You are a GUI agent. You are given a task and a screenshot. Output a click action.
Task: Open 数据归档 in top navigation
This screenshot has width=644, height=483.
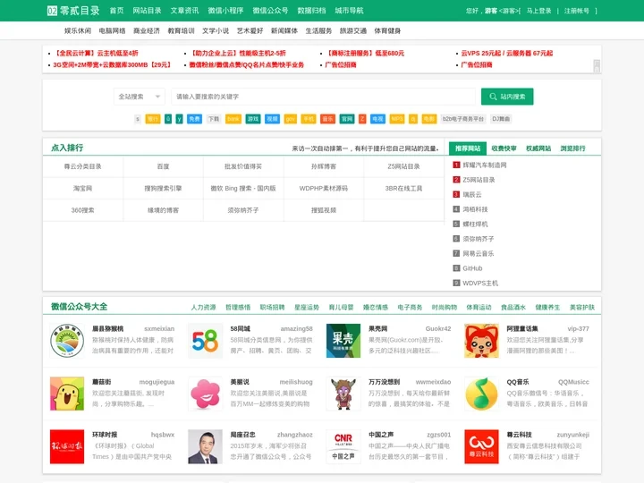tap(311, 11)
